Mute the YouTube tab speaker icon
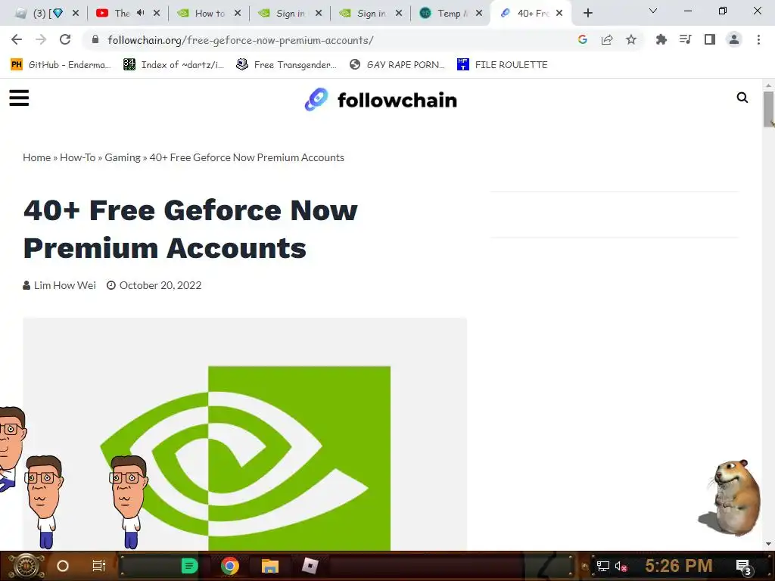The height and width of the screenshot is (581, 775). (x=140, y=13)
